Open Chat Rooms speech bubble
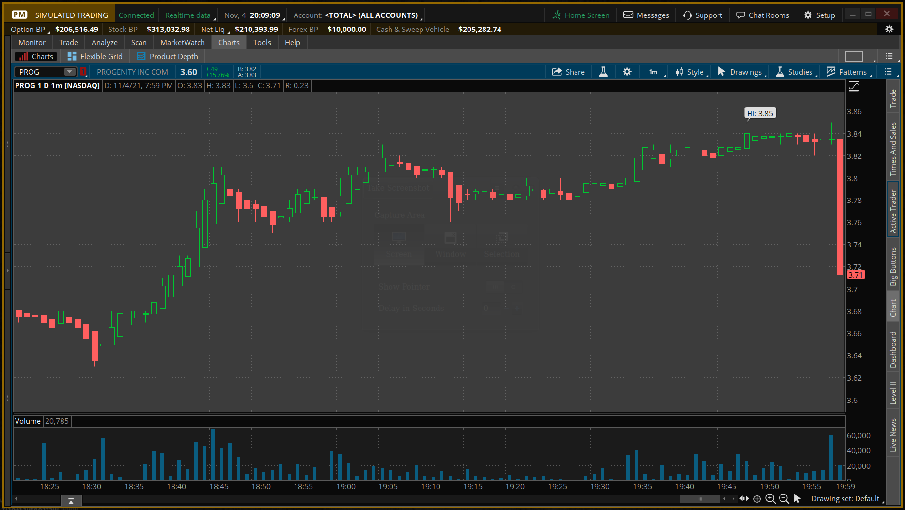Image resolution: width=905 pixels, height=510 pixels. (x=740, y=15)
